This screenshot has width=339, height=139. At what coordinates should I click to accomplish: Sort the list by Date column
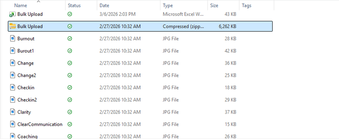click(104, 6)
